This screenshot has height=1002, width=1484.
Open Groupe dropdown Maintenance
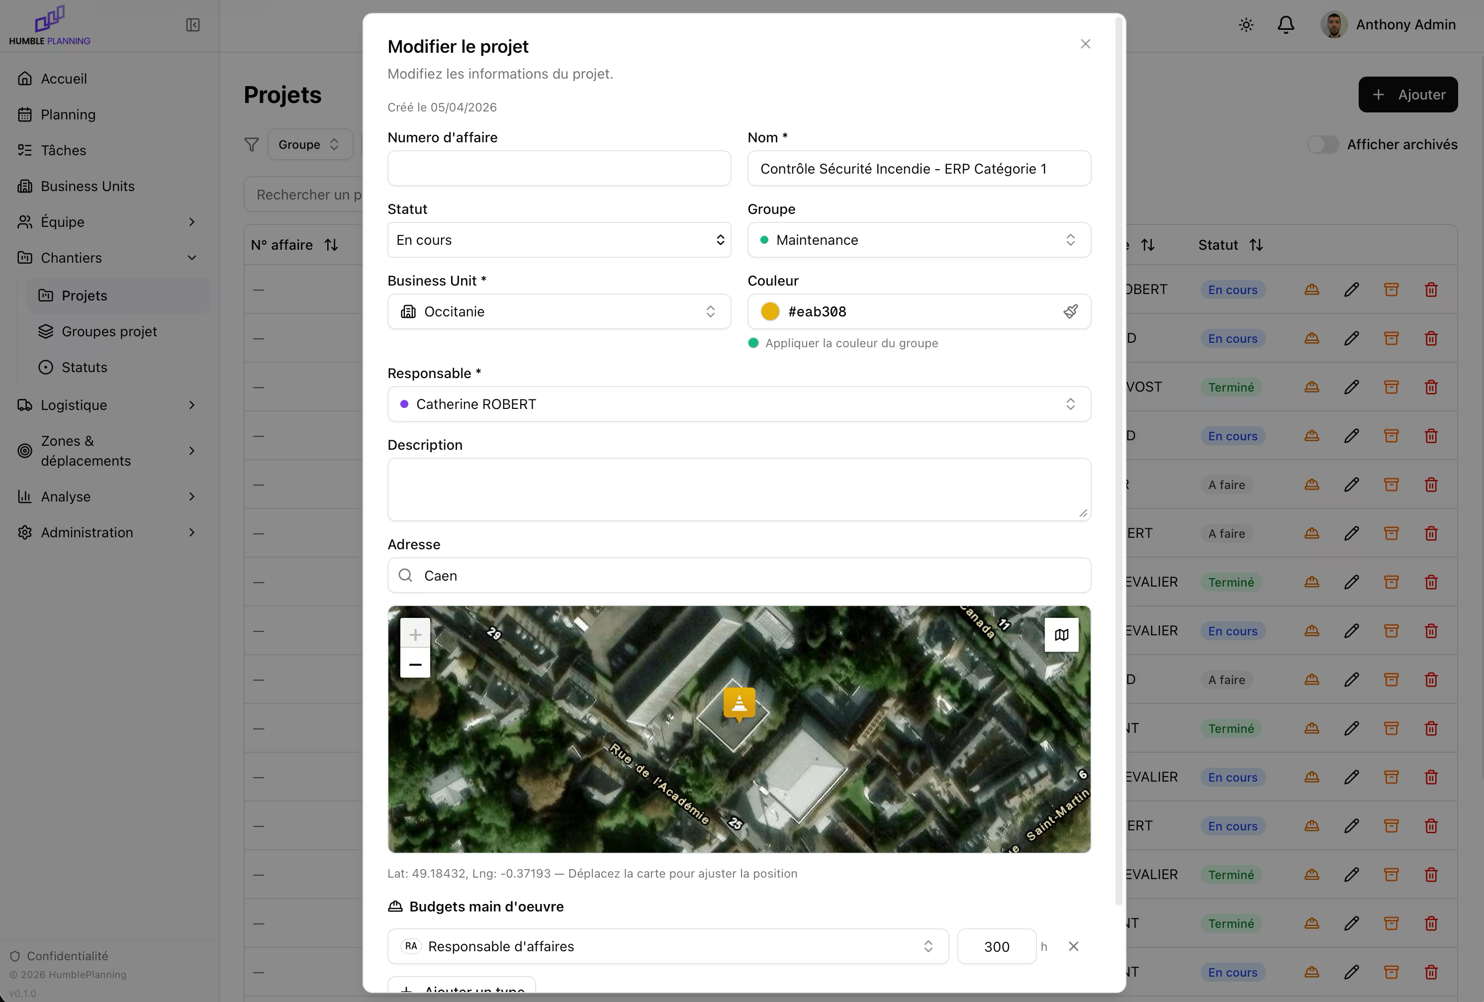(x=919, y=240)
